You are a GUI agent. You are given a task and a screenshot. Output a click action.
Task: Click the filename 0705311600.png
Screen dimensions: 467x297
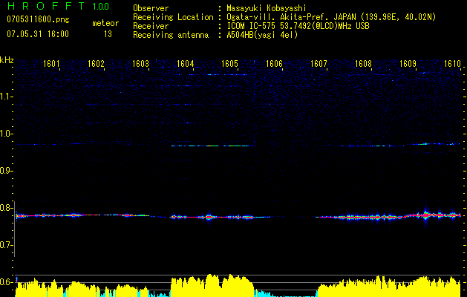38,20
